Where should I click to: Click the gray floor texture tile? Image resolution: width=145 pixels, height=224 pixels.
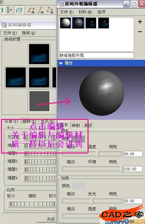[x=39, y=101]
